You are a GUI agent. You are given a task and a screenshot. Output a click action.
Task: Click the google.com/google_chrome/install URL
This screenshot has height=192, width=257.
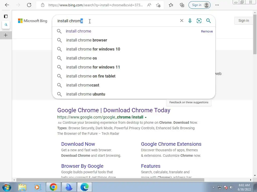tap(100, 117)
